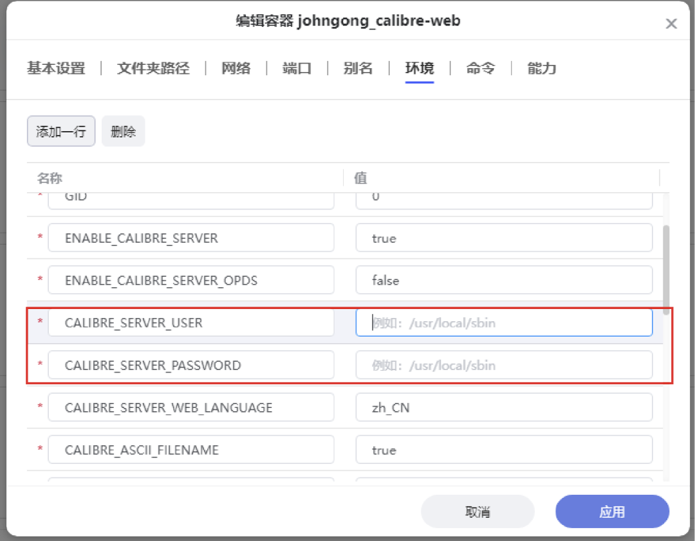
Task: Edit the CALIBRE_SERVER_USER name field
Action: pos(191,323)
